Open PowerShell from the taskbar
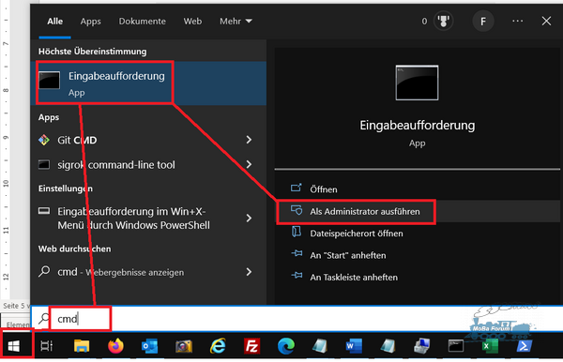 (524, 346)
